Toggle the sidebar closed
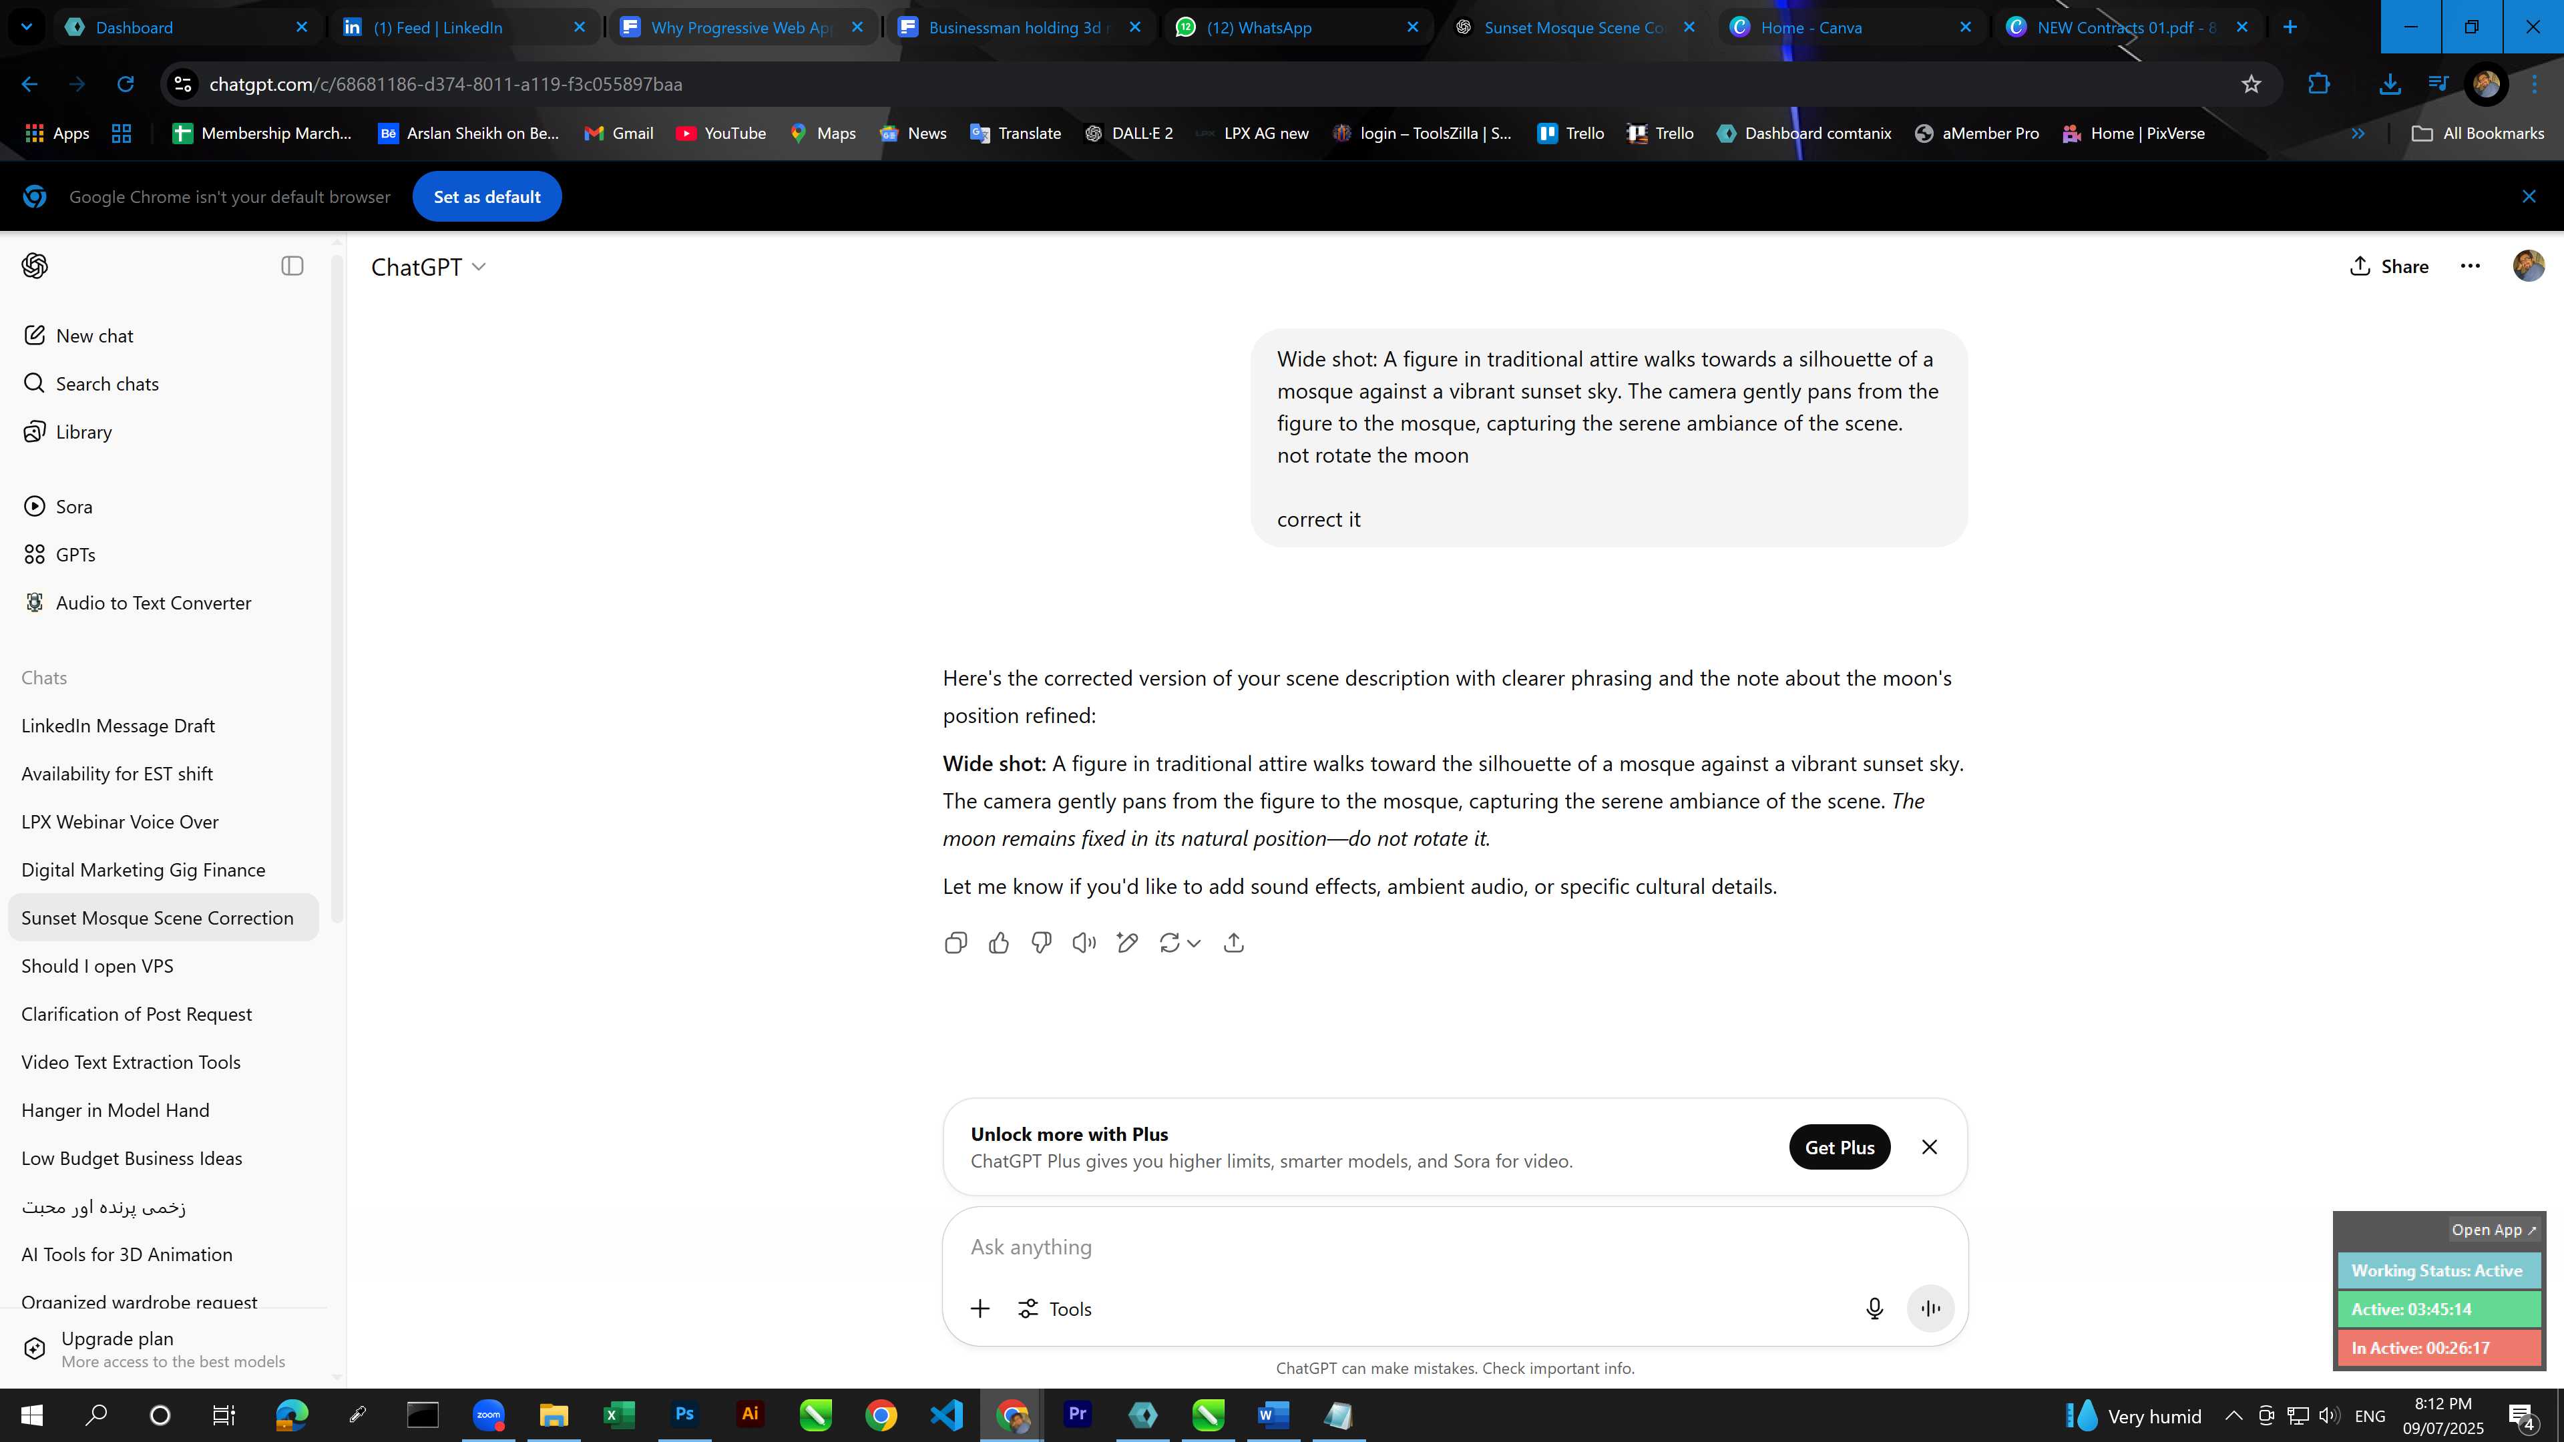Screen dimensions: 2564x1442 tap(292, 266)
